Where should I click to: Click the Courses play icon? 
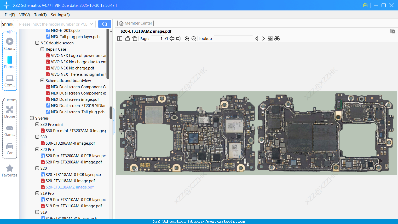click(9, 41)
